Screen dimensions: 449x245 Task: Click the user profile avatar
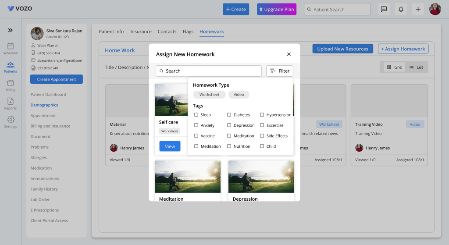coord(435,9)
